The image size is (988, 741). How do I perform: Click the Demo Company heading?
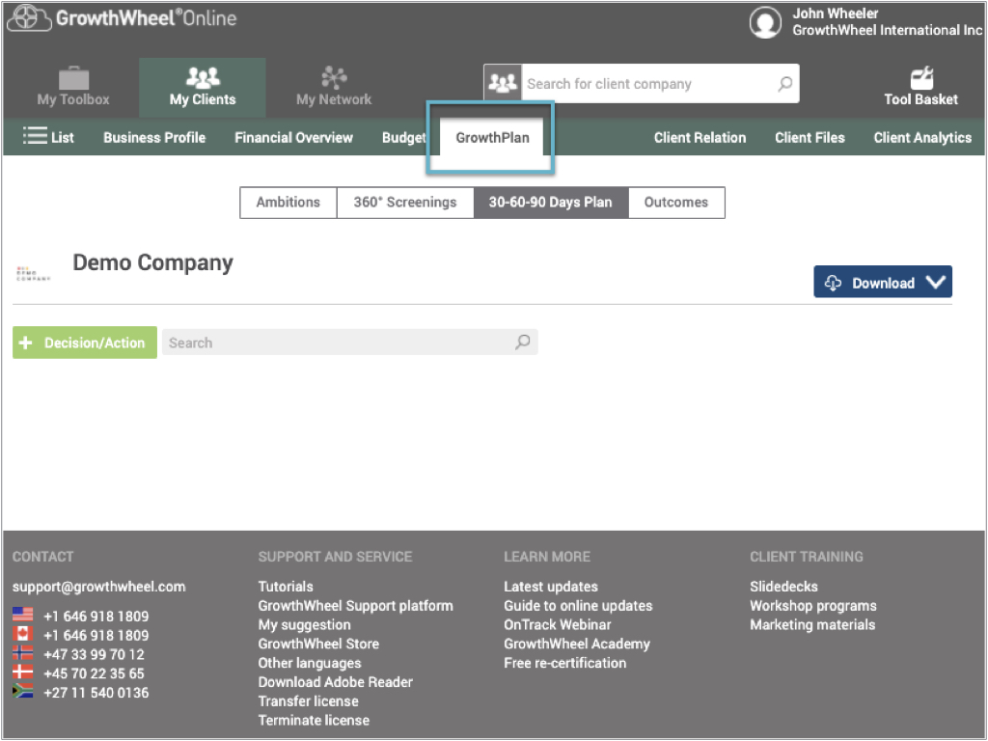(x=152, y=262)
